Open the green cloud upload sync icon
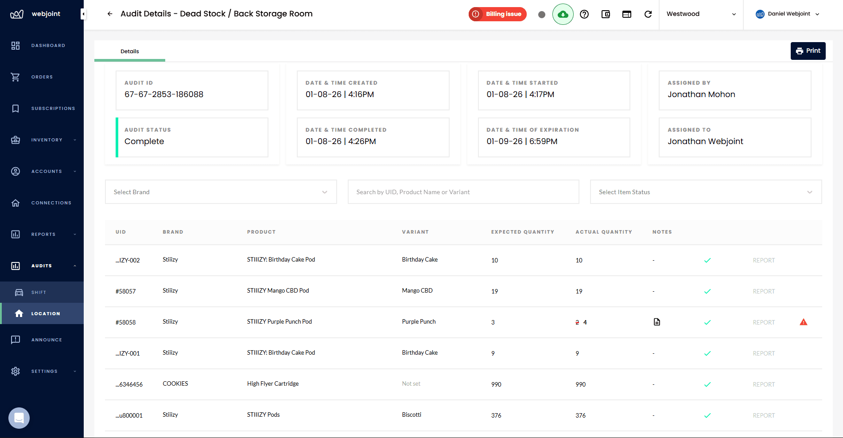Viewport: 843px width, 438px height. (x=563, y=14)
